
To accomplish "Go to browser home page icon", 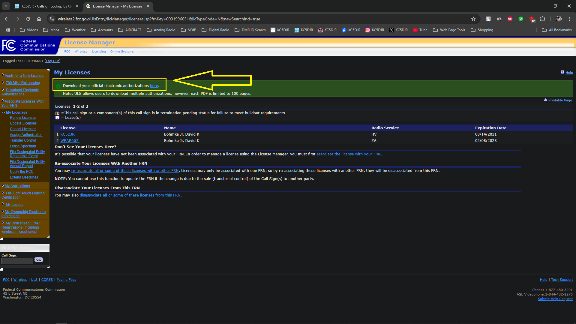I will pyautogui.click(x=39, y=19).
